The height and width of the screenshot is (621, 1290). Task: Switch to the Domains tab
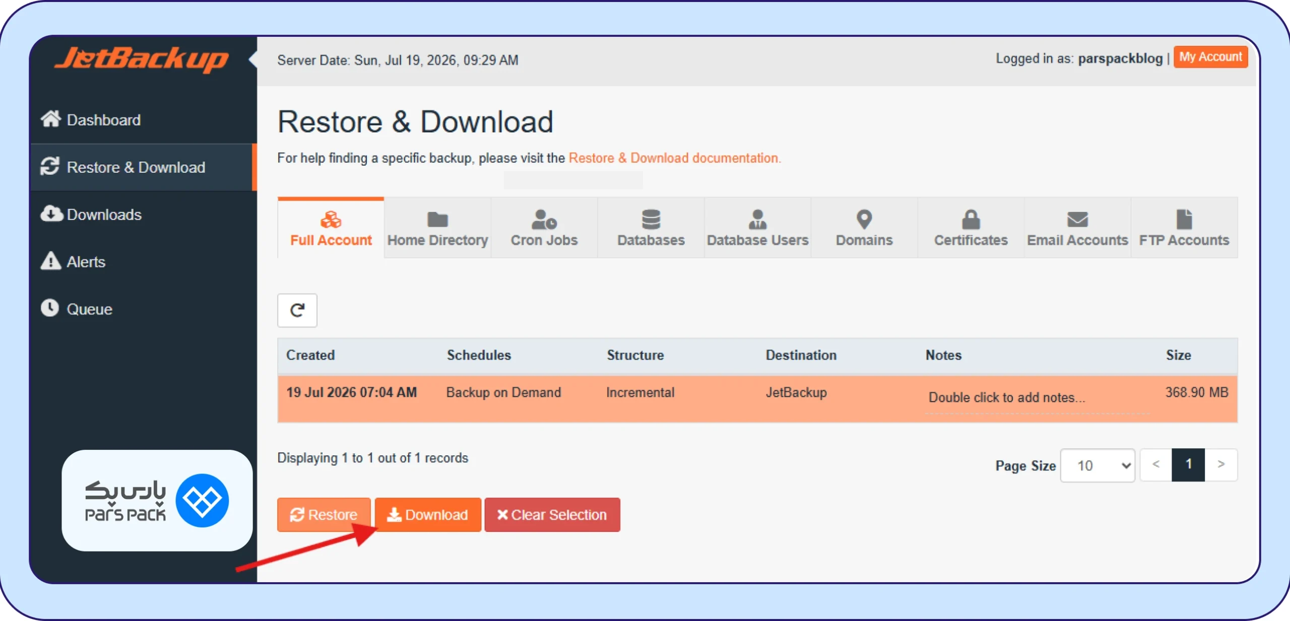coord(864,228)
